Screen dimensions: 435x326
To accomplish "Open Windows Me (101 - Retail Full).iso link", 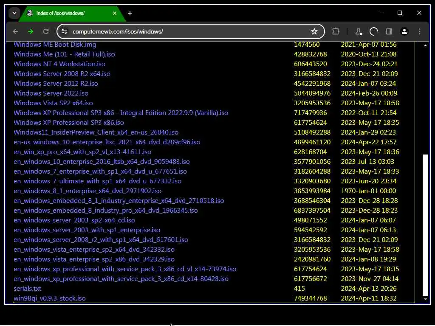I will 64,54.
